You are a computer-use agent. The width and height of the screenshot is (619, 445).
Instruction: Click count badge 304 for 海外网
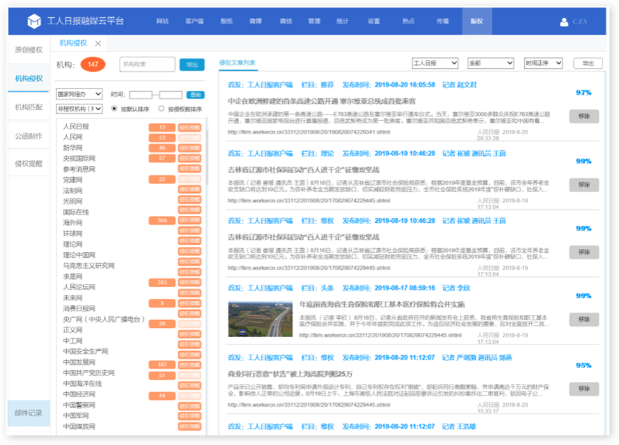[162, 220]
